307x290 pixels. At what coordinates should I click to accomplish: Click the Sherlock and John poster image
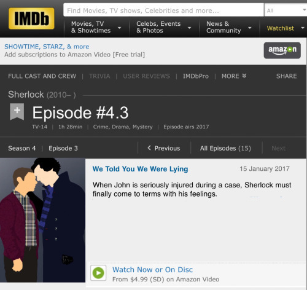coord(42,220)
